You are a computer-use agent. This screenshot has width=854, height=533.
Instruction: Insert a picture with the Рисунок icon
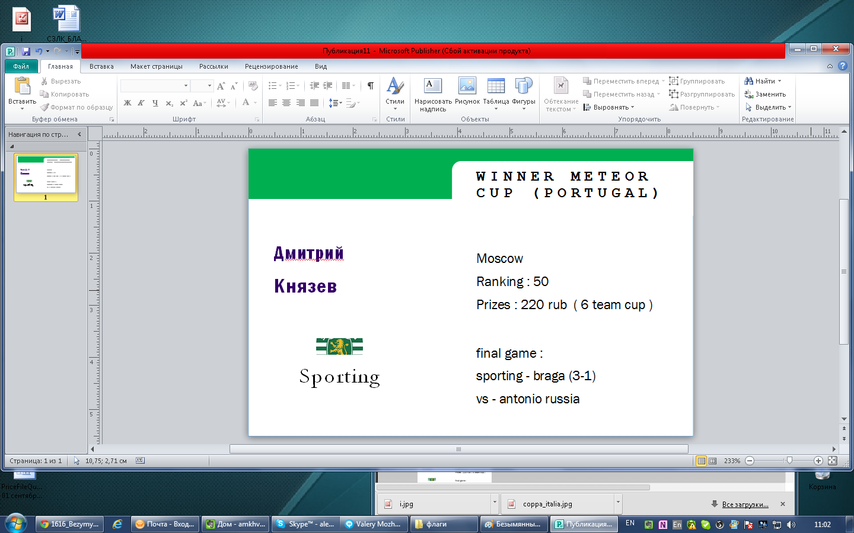(467, 86)
